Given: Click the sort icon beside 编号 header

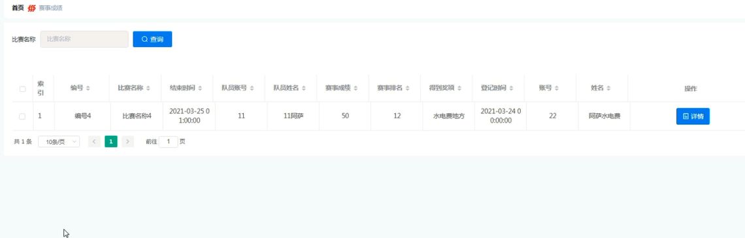Looking at the screenshot, I should pos(88,88).
